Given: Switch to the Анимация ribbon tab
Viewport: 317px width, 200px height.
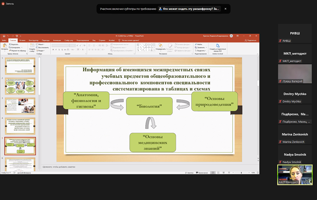Looking at the screenshot, I should tap(57, 40).
